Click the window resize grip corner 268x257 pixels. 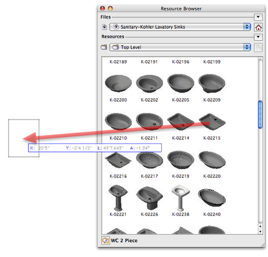[263, 245]
